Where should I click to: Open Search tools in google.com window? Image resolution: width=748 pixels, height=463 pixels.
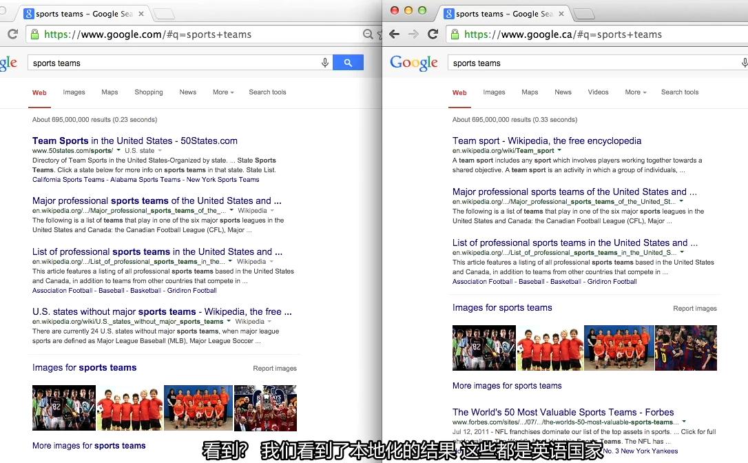pyautogui.click(x=268, y=92)
